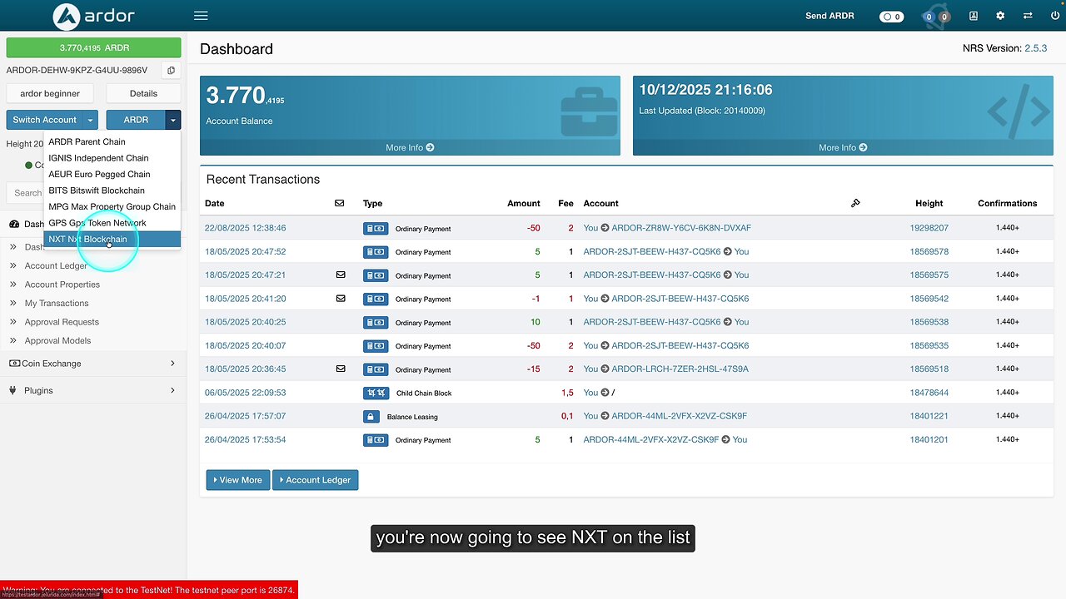Open account ARDOR-44ML-2VFX-X2VZ-CSK9F in Balance Leasing row
The image size is (1066, 599).
679,416
